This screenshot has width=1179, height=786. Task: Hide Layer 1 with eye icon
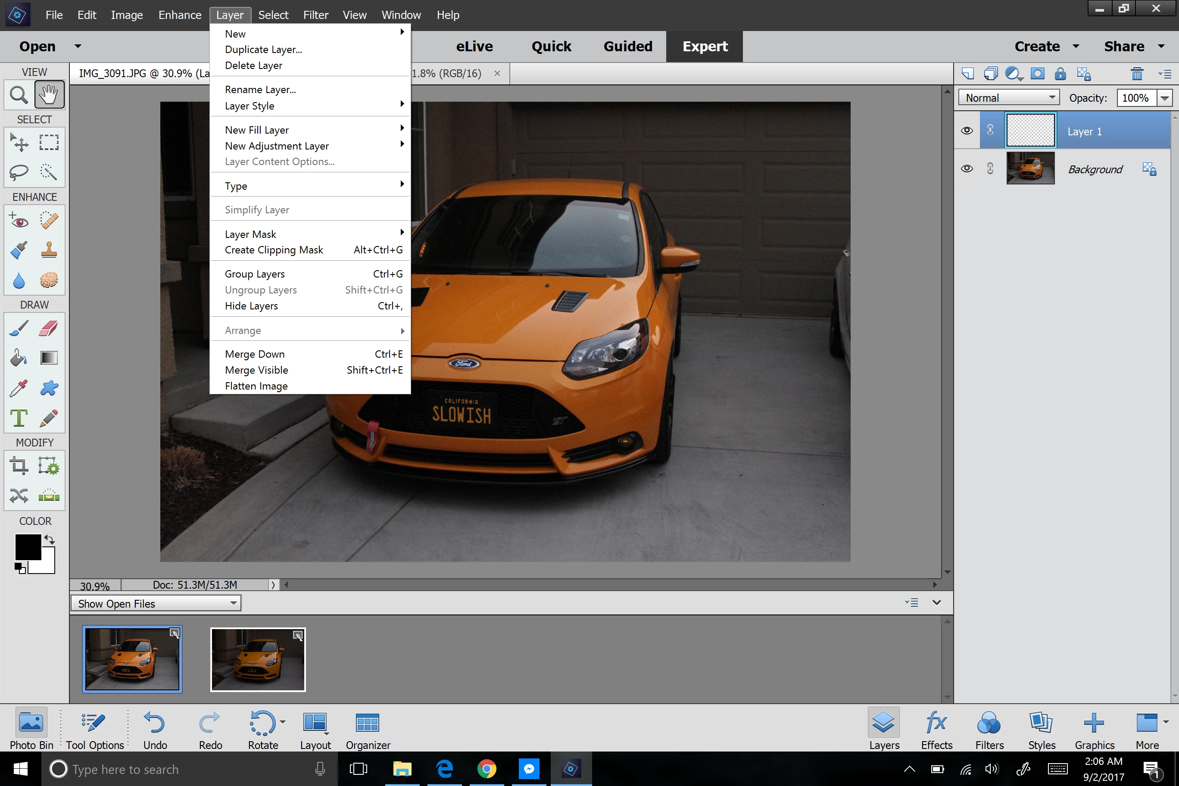[967, 131]
